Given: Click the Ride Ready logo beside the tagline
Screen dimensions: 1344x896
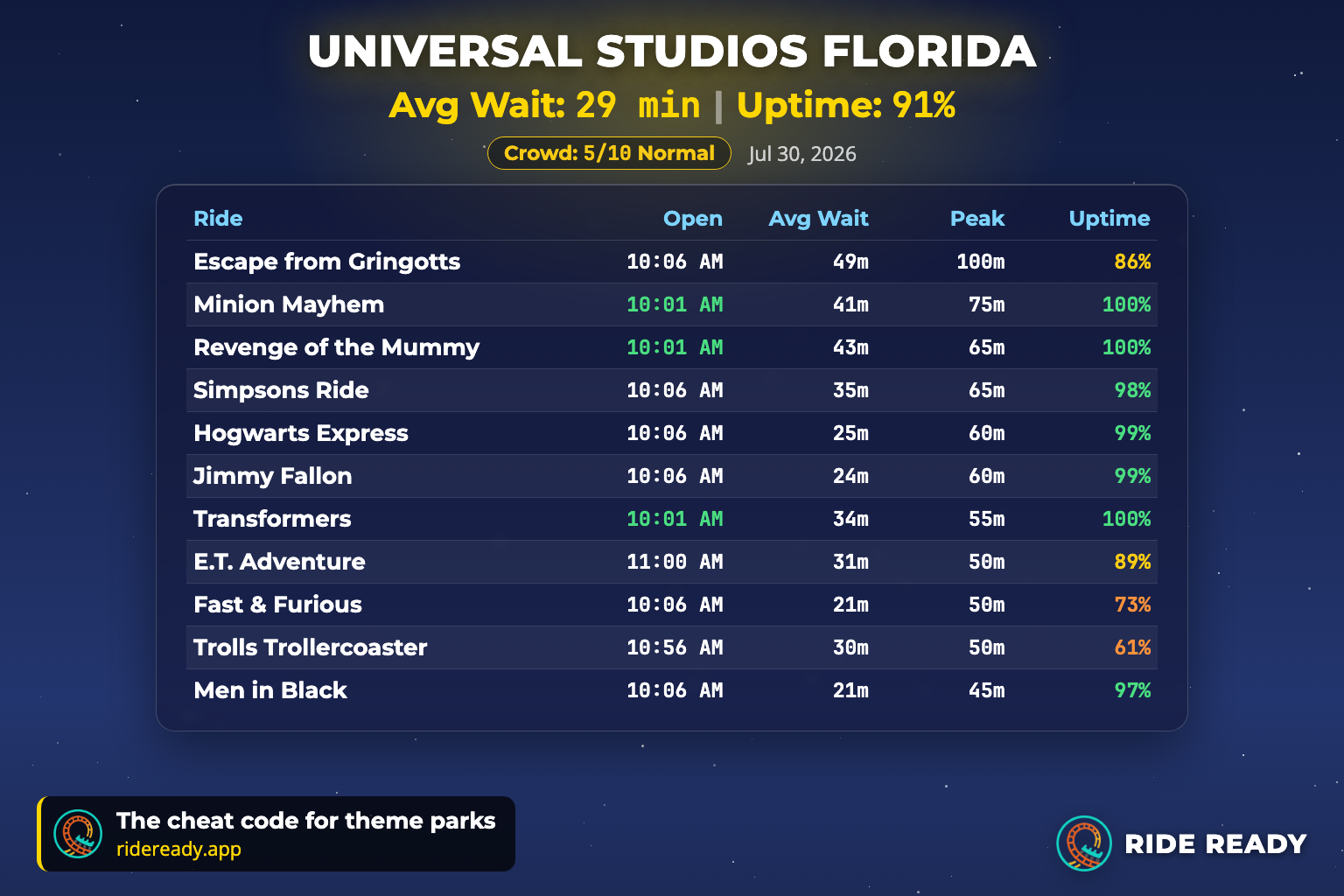Looking at the screenshot, I should click(78, 834).
